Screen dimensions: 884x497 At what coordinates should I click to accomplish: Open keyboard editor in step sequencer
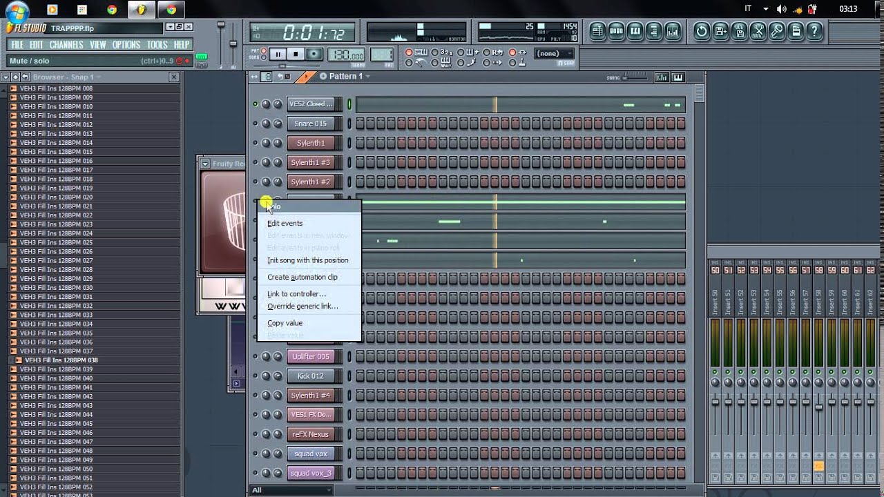678,77
